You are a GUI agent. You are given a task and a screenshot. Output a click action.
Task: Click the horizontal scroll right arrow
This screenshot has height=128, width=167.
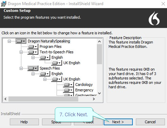94,99
